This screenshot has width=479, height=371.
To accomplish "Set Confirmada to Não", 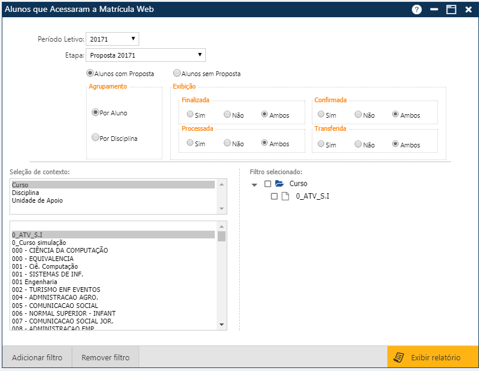I will coord(358,114).
